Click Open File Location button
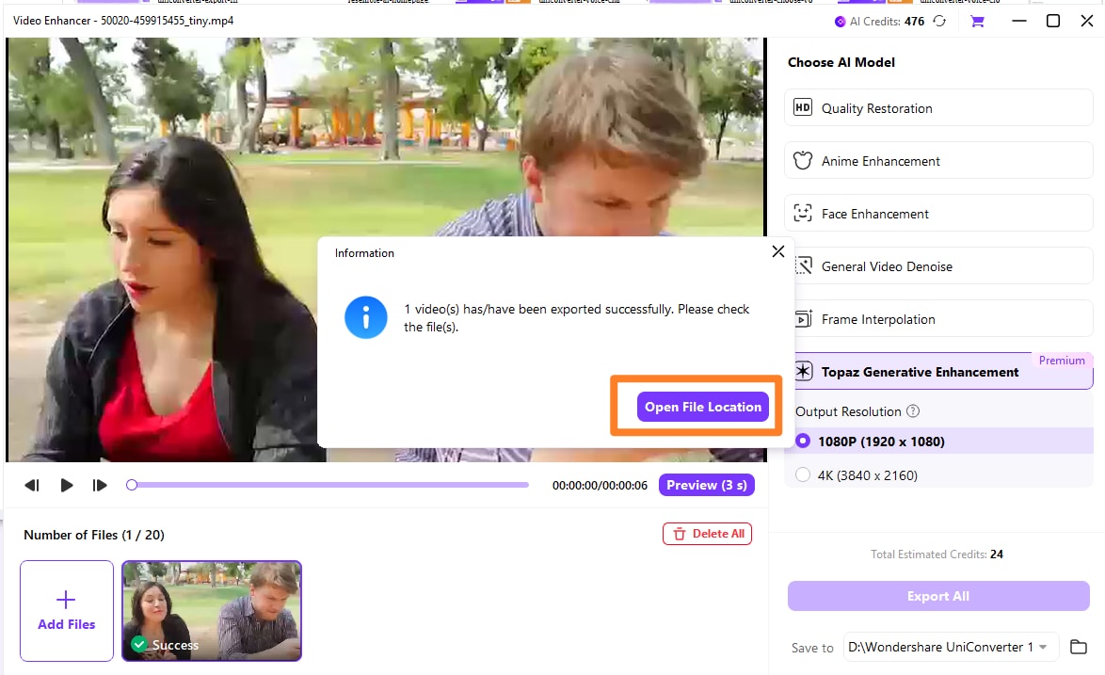Screen dimensions: 1105x675 702,407
